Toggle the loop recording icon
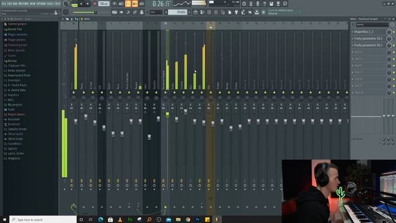Image resolution: width=396 pixels, height=223 pixels. (142, 4)
